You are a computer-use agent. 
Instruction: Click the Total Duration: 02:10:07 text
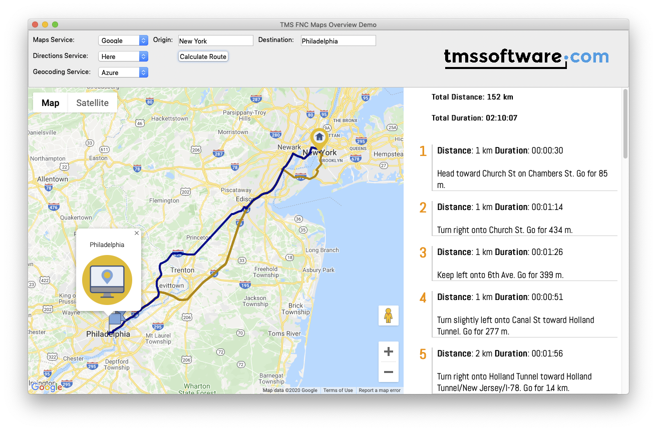[474, 118]
